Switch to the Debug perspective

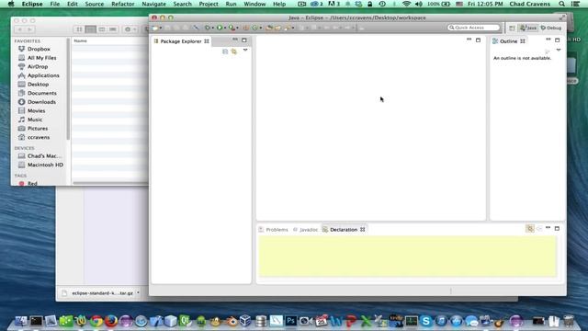[551, 29]
